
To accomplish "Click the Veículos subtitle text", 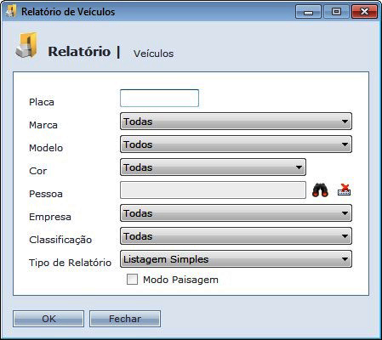I will (153, 54).
